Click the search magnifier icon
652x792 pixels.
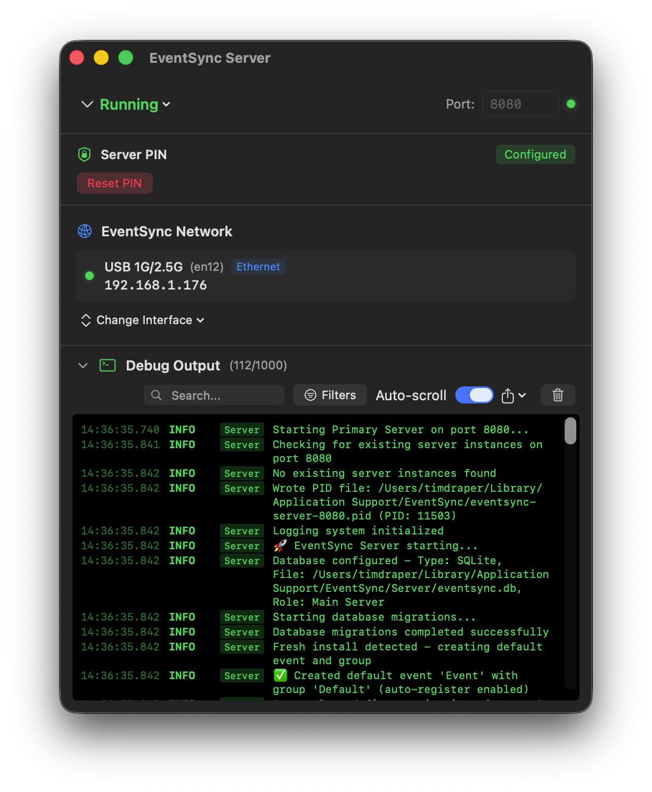coord(157,395)
